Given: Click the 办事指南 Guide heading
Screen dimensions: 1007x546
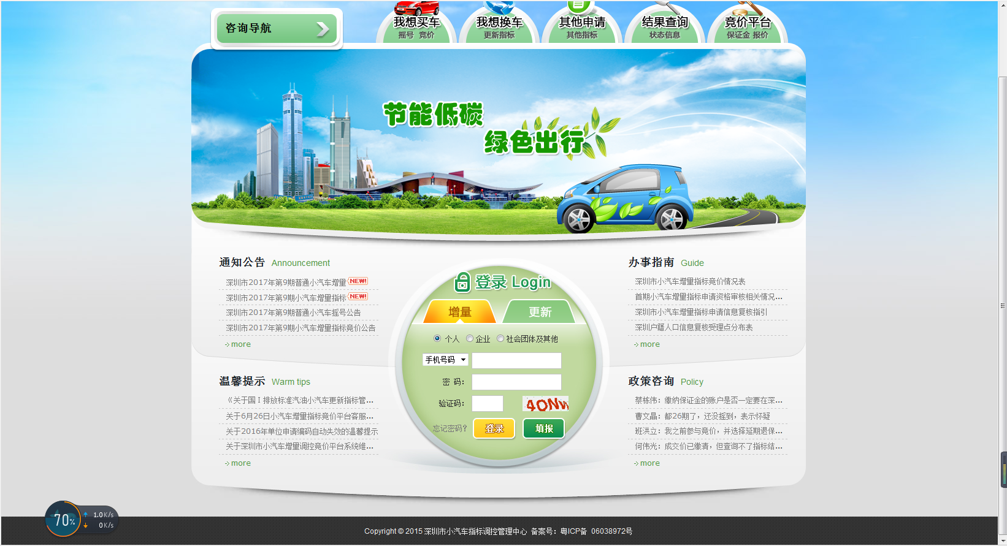Looking at the screenshot, I should pyautogui.click(x=666, y=262).
